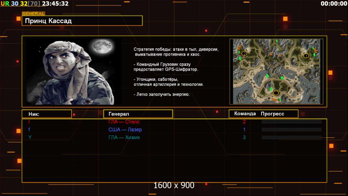Click the "Генерал" column header

click(x=138, y=114)
